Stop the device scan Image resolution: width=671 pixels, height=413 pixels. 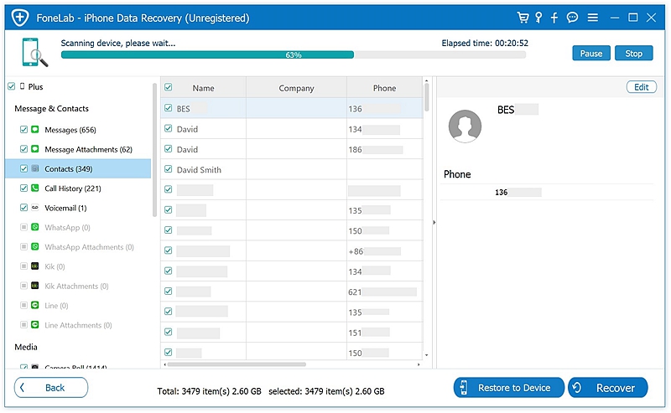pos(634,53)
